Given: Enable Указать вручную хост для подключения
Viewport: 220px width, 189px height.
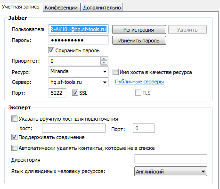Looking at the screenshot, I should (x=14, y=119).
